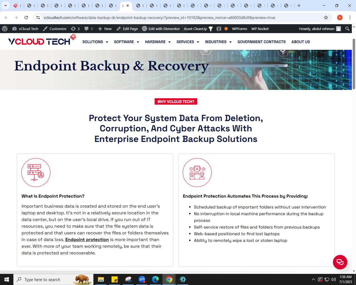This screenshot has width=356, height=285.
Task: Open the WordPress logo menu
Action: tap(5, 29)
